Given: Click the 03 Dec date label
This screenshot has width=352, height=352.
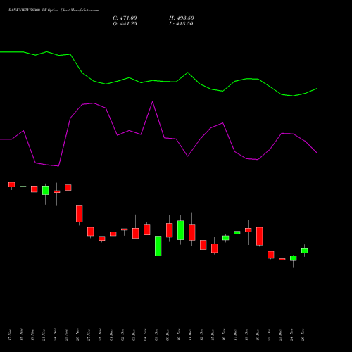Looking at the screenshot, I should (134, 335).
